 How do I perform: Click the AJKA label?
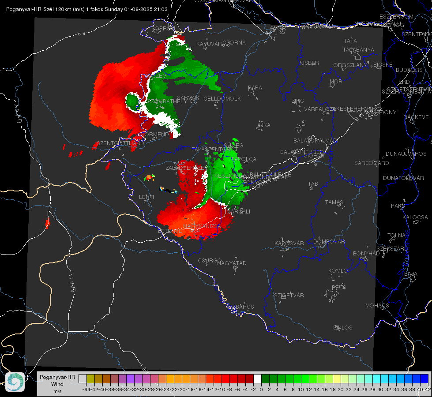coord(263,125)
